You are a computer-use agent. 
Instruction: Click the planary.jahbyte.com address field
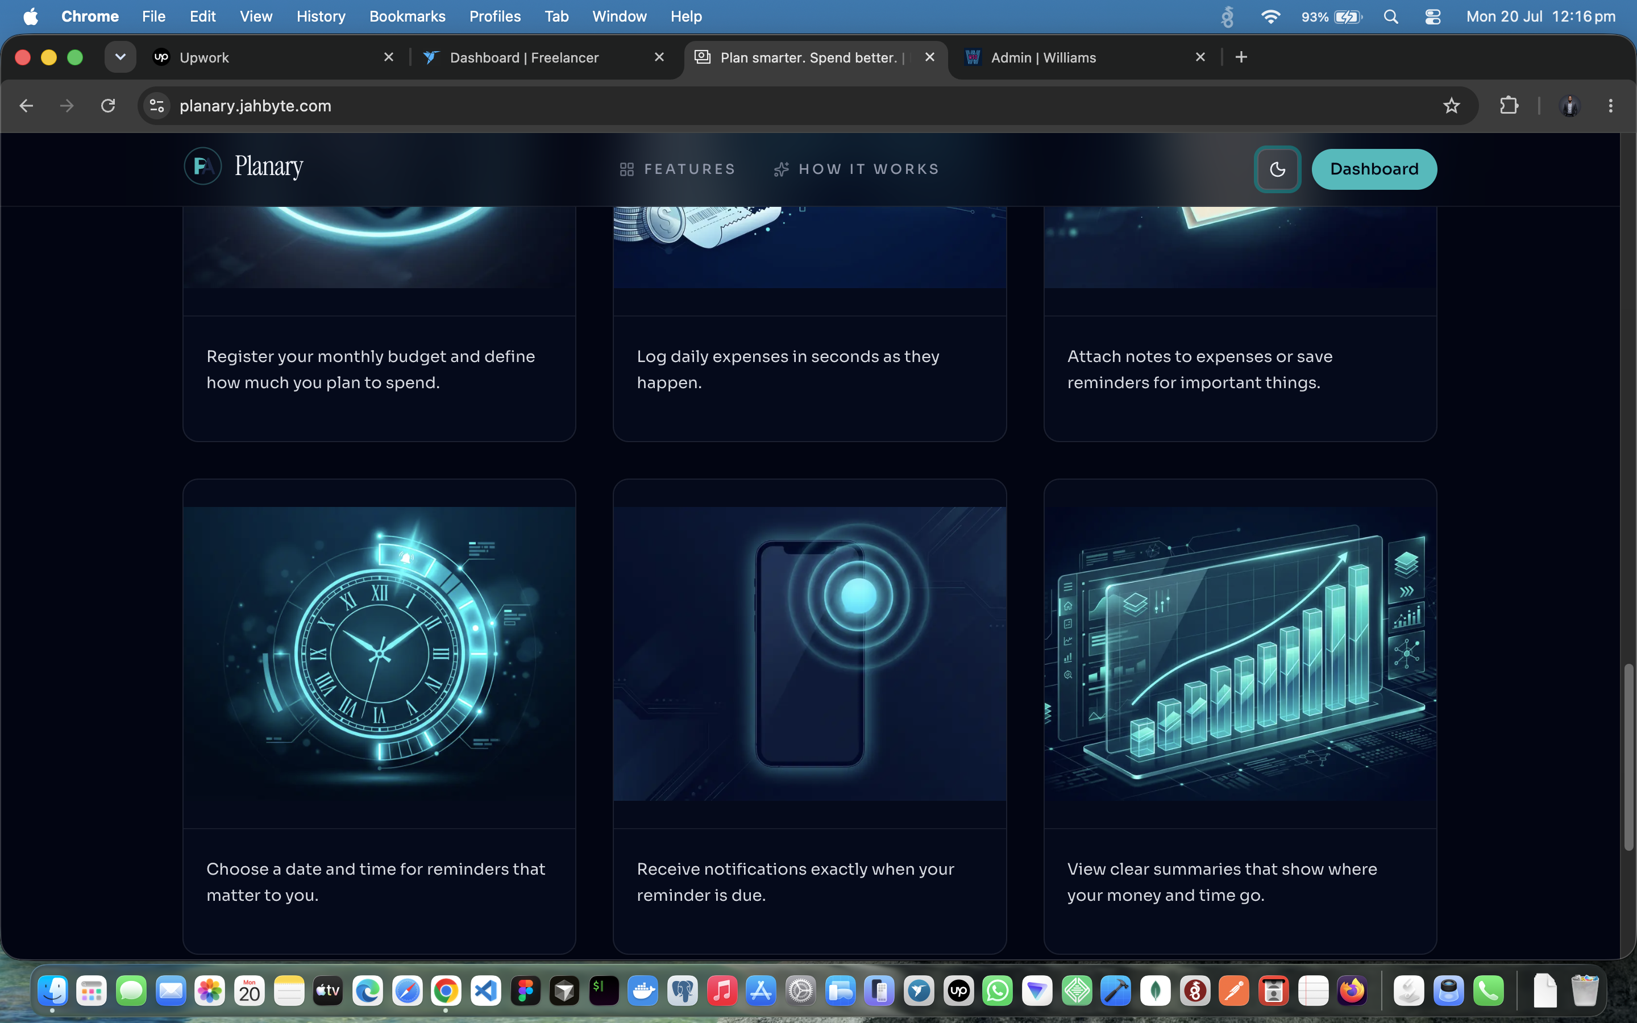point(805,106)
